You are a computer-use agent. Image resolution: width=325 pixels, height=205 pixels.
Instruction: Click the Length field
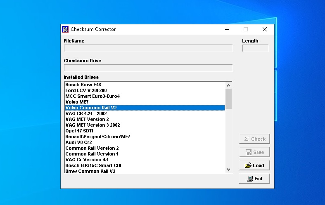click(255, 48)
